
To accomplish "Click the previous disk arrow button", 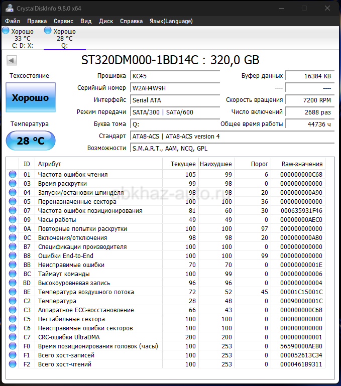I will click(x=12, y=61).
